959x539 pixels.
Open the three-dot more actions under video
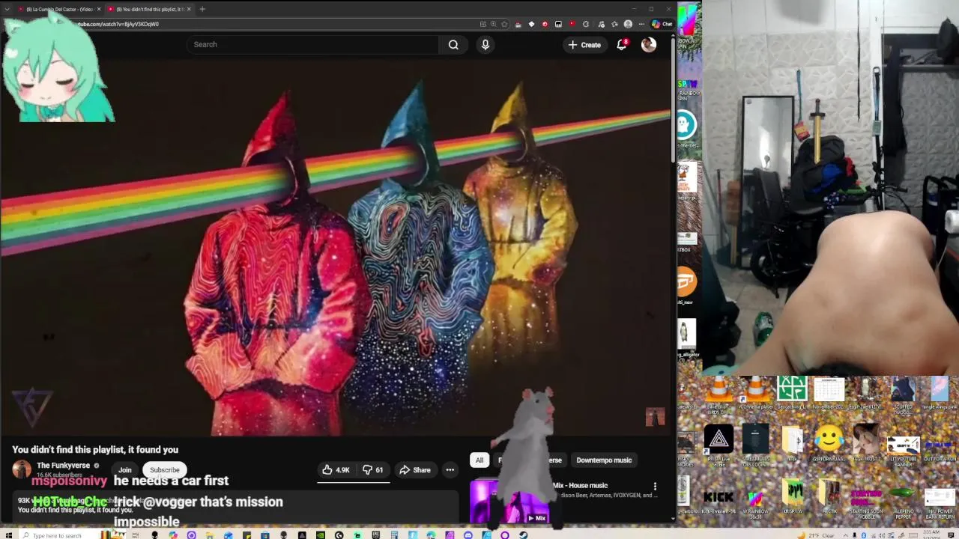[450, 470]
